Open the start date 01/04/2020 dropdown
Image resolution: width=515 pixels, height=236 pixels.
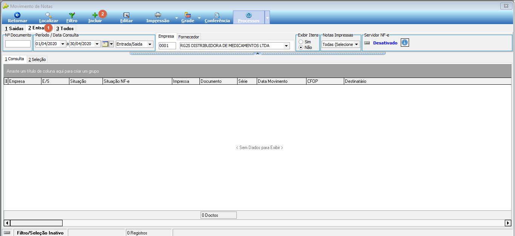(63, 44)
